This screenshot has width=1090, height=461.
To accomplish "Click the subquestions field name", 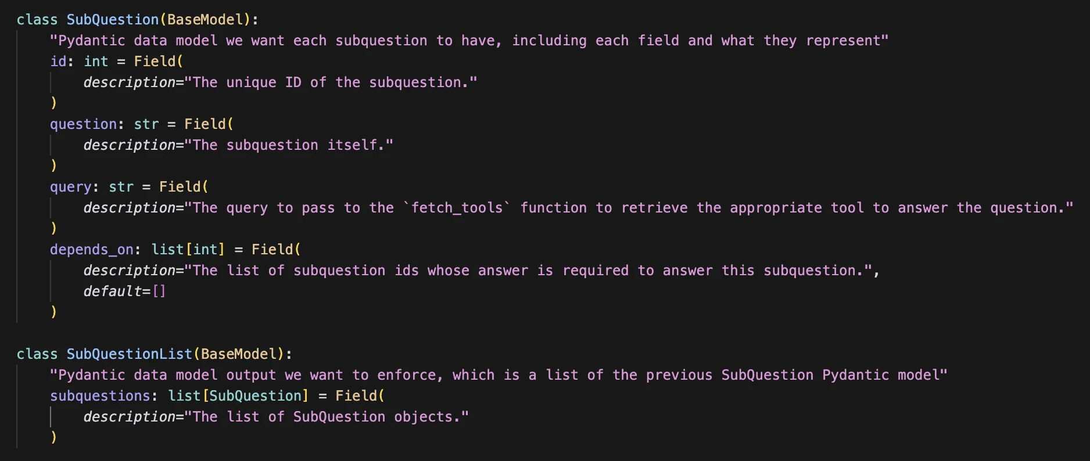I will click(x=100, y=396).
